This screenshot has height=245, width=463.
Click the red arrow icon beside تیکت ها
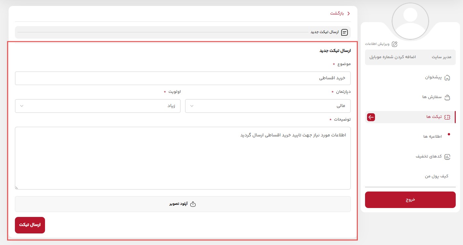371,117
